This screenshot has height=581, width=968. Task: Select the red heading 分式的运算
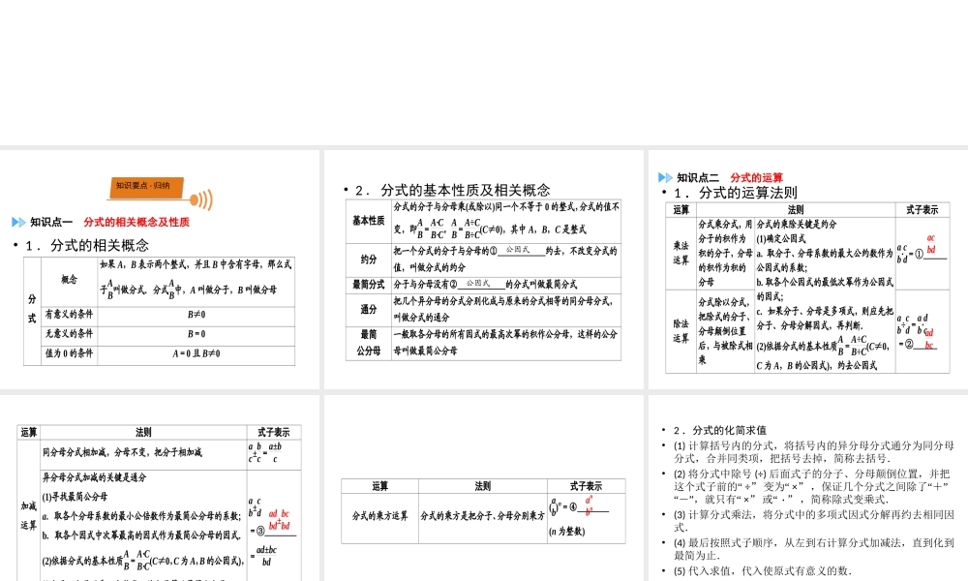(x=756, y=178)
